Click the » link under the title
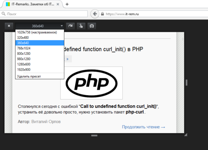Image resolution: width=208 pixels, height=150 pixels. 67,59
